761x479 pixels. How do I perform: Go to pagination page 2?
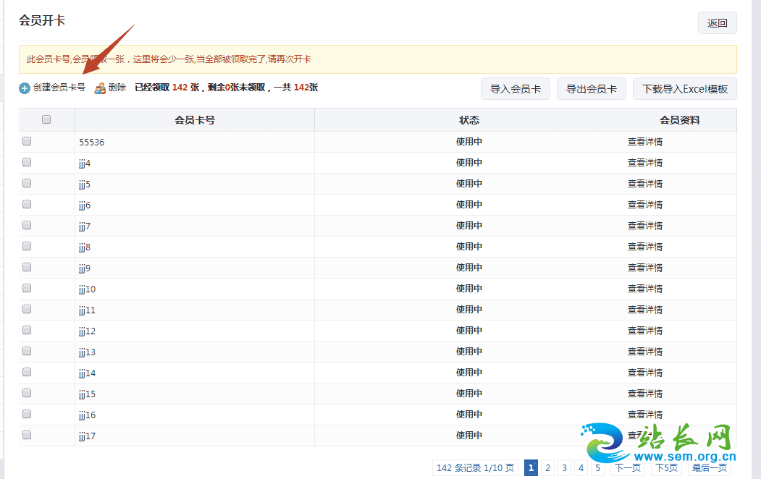pos(548,468)
